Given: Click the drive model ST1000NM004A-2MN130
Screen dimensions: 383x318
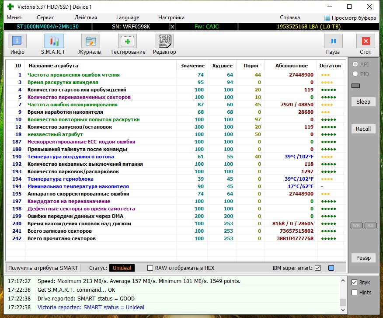Looking at the screenshot, I should click(48, 27).
